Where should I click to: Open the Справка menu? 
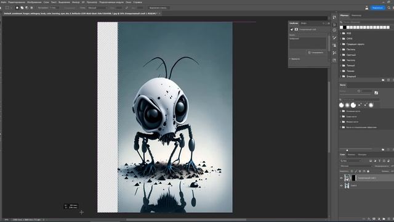point(137,2)
